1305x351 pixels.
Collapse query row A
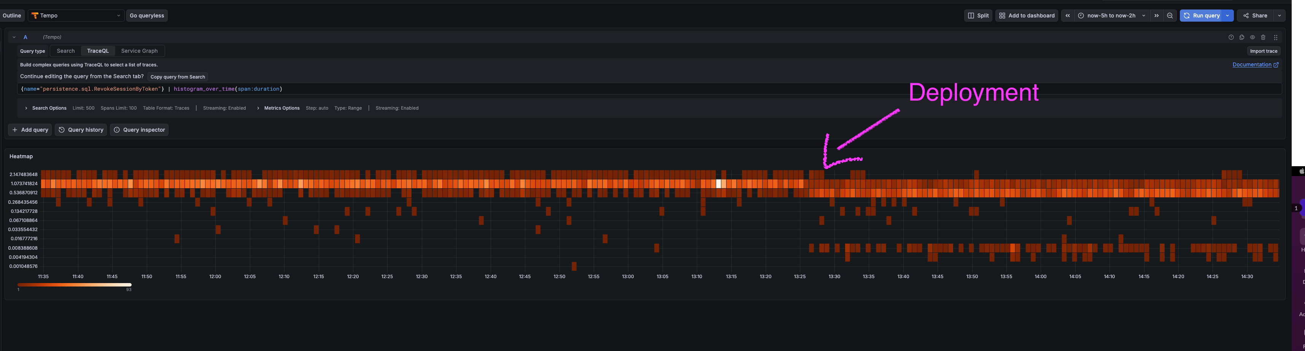pyautogui.click(x=14, y=38)
